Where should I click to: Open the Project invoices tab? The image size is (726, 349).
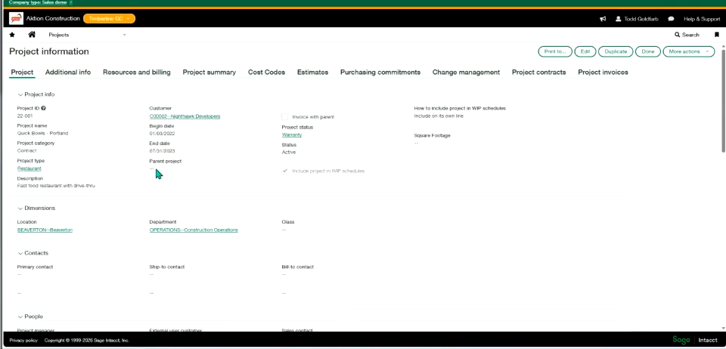(603, 72)
